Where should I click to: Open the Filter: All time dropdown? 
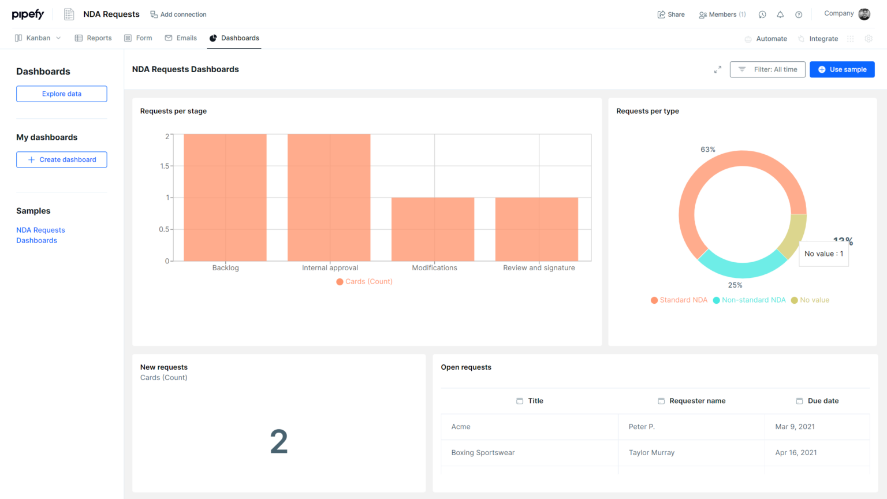point(767,69)
